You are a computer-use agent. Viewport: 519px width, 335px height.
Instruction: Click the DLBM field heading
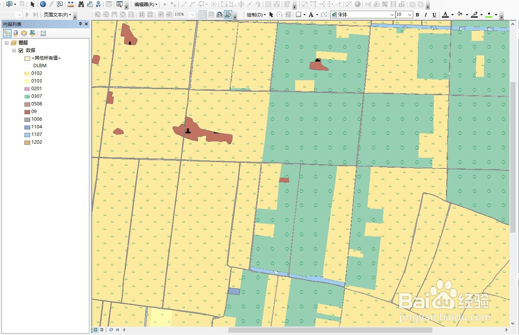(40, 66)
